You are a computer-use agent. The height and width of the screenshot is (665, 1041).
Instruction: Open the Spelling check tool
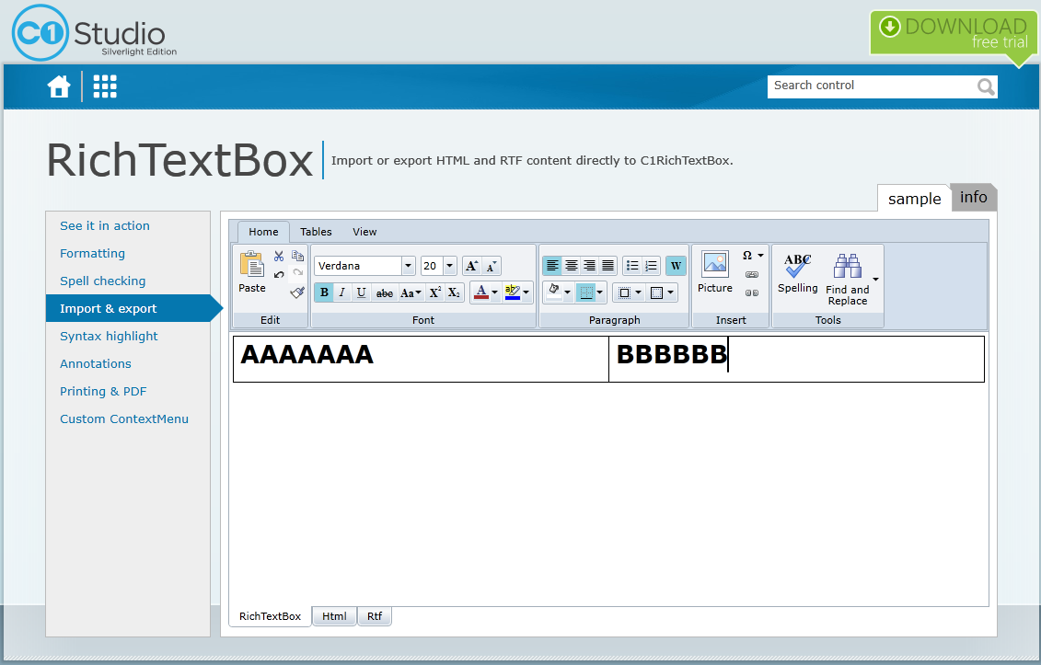[x=797, y=273]
